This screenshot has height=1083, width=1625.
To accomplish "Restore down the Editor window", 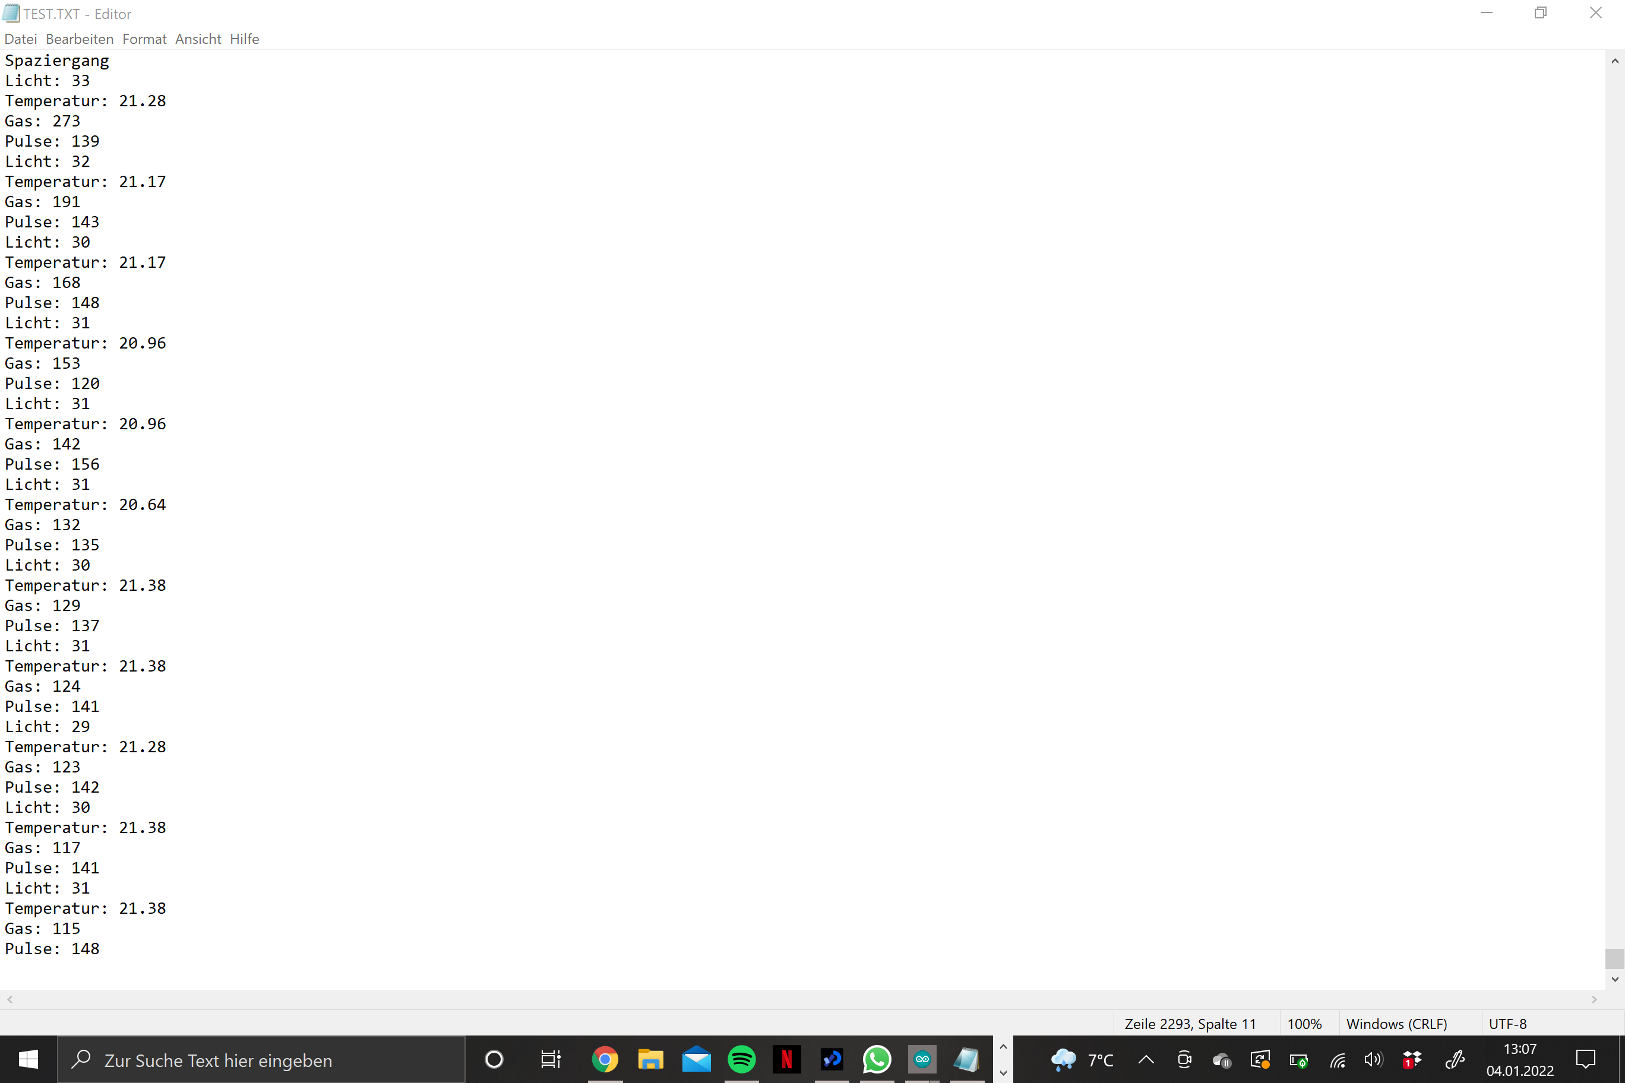I will [1541, 13].
